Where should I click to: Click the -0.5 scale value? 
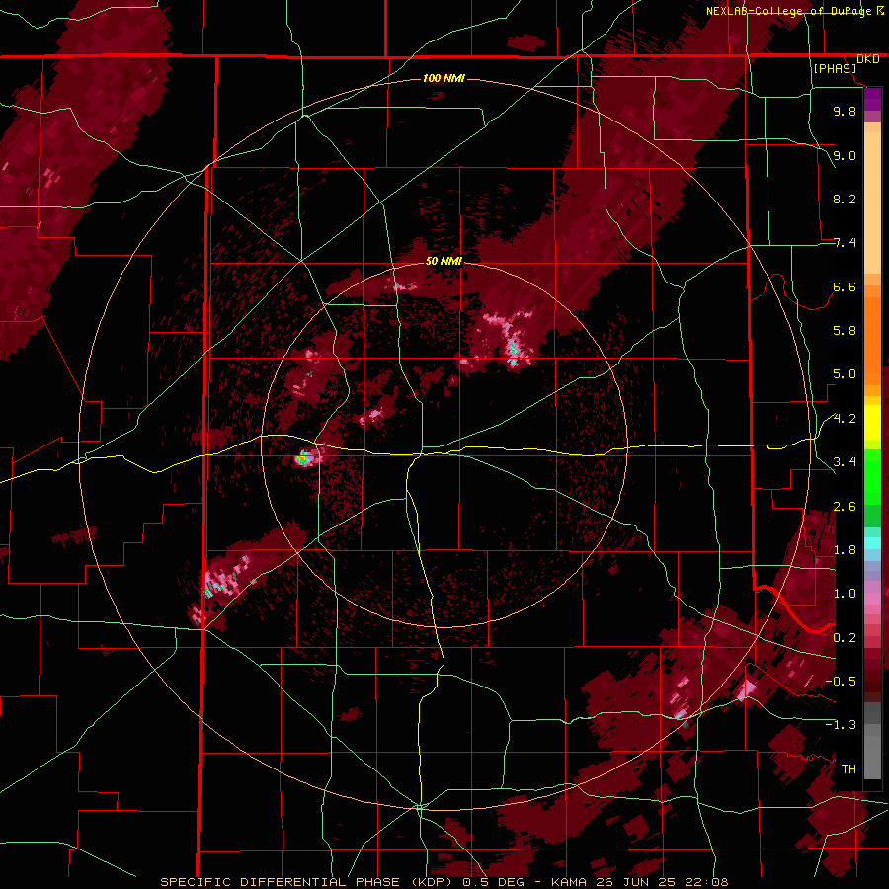pyautogui.click(x=841, y=682)
